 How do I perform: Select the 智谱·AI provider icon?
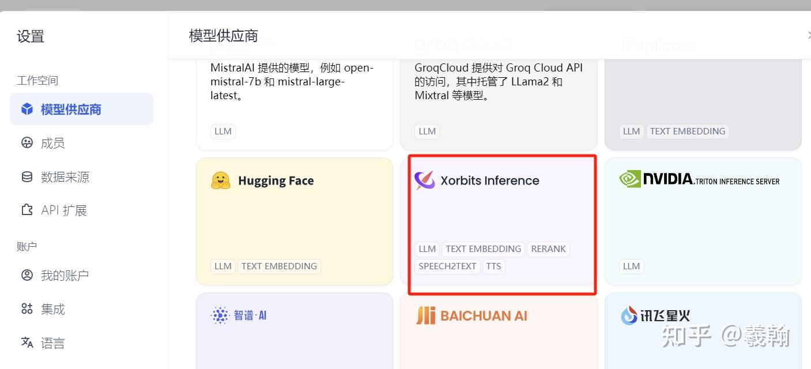click(x=220, y=315)
